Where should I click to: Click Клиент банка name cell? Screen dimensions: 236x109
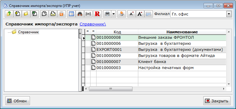click(x=182, y=62)
